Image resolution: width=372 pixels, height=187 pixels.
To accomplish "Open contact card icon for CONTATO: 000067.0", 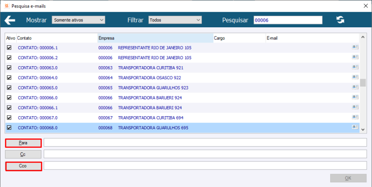I will [355, 118].
